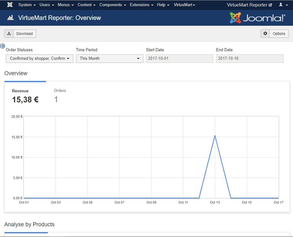
Task: Open the user account icon menu
Action: click(x=283, y=5)
